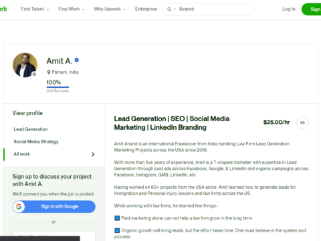Viewport: 321px width, 241px height.
Task: Click the Job Success progress bar
Action: click(58, 87)
